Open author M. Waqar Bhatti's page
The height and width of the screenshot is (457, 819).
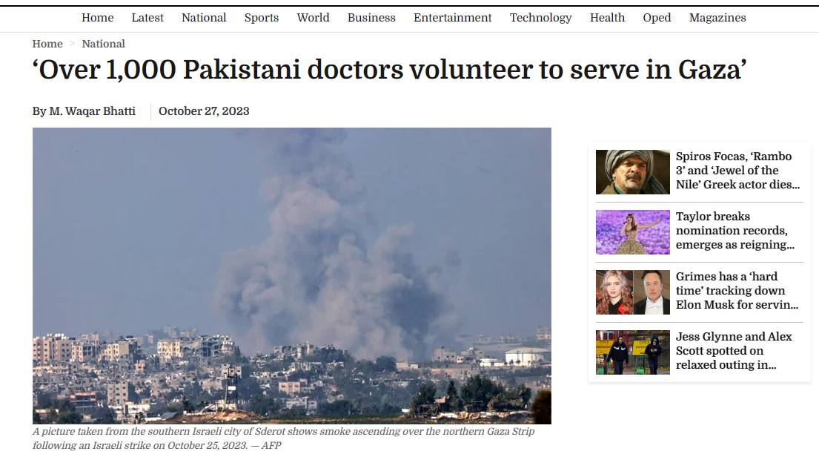click(92, 111)
